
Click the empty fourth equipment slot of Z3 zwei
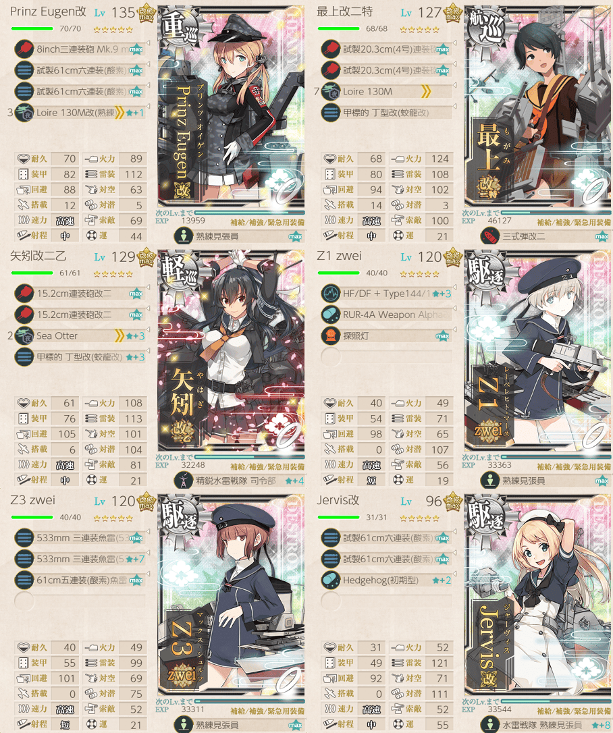tap(24, 601)
